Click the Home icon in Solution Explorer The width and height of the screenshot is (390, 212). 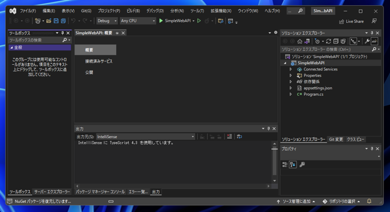[300, 41]
